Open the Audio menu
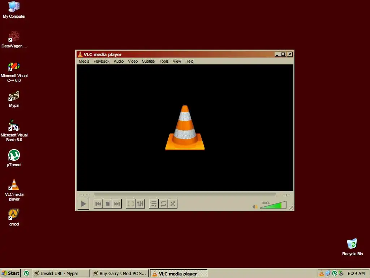This screenshot has width=370, height=278. click(119, 61)
